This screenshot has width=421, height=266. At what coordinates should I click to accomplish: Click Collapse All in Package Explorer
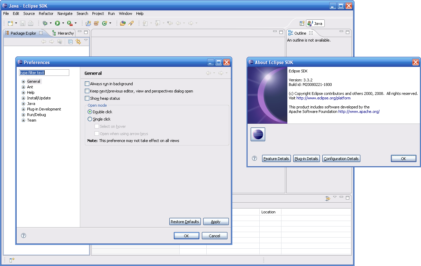[70, 42]
